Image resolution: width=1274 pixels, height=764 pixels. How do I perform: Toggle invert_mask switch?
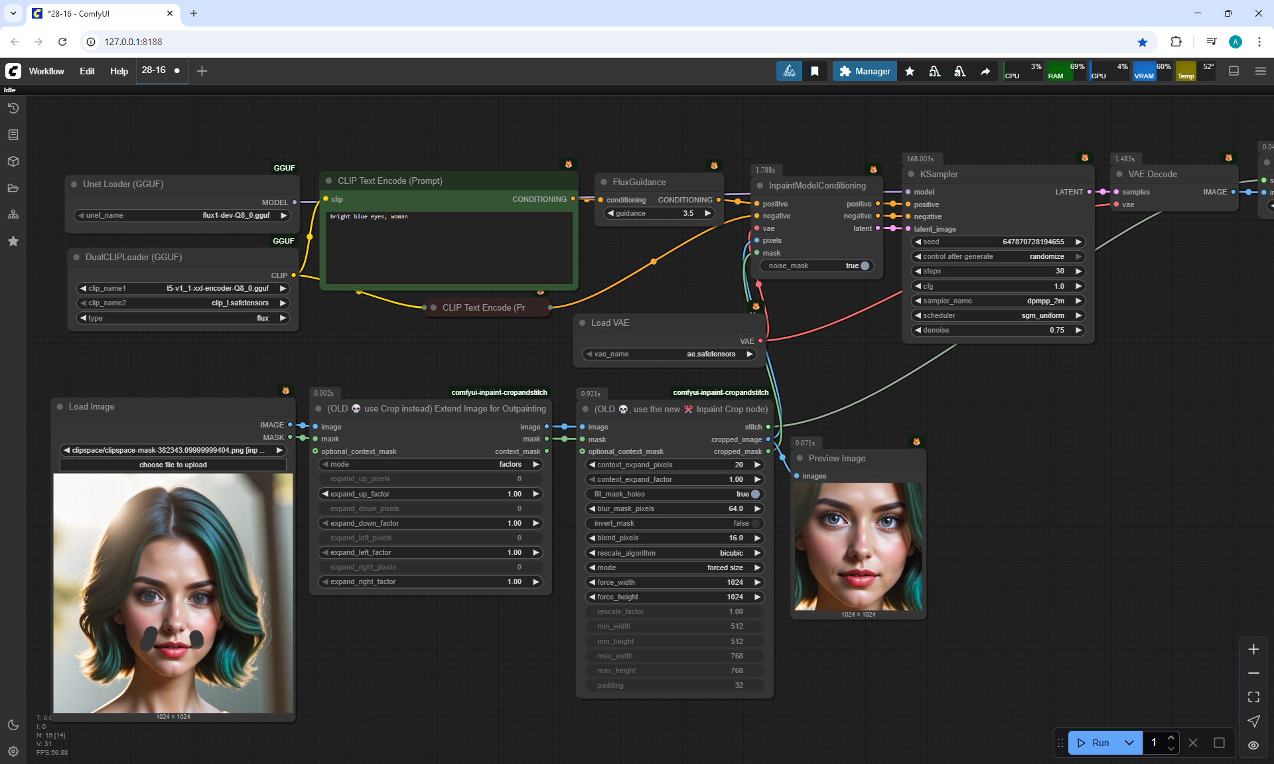click(754, 523)
